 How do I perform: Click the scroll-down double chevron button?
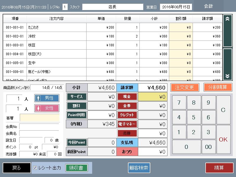pos(227,64)
